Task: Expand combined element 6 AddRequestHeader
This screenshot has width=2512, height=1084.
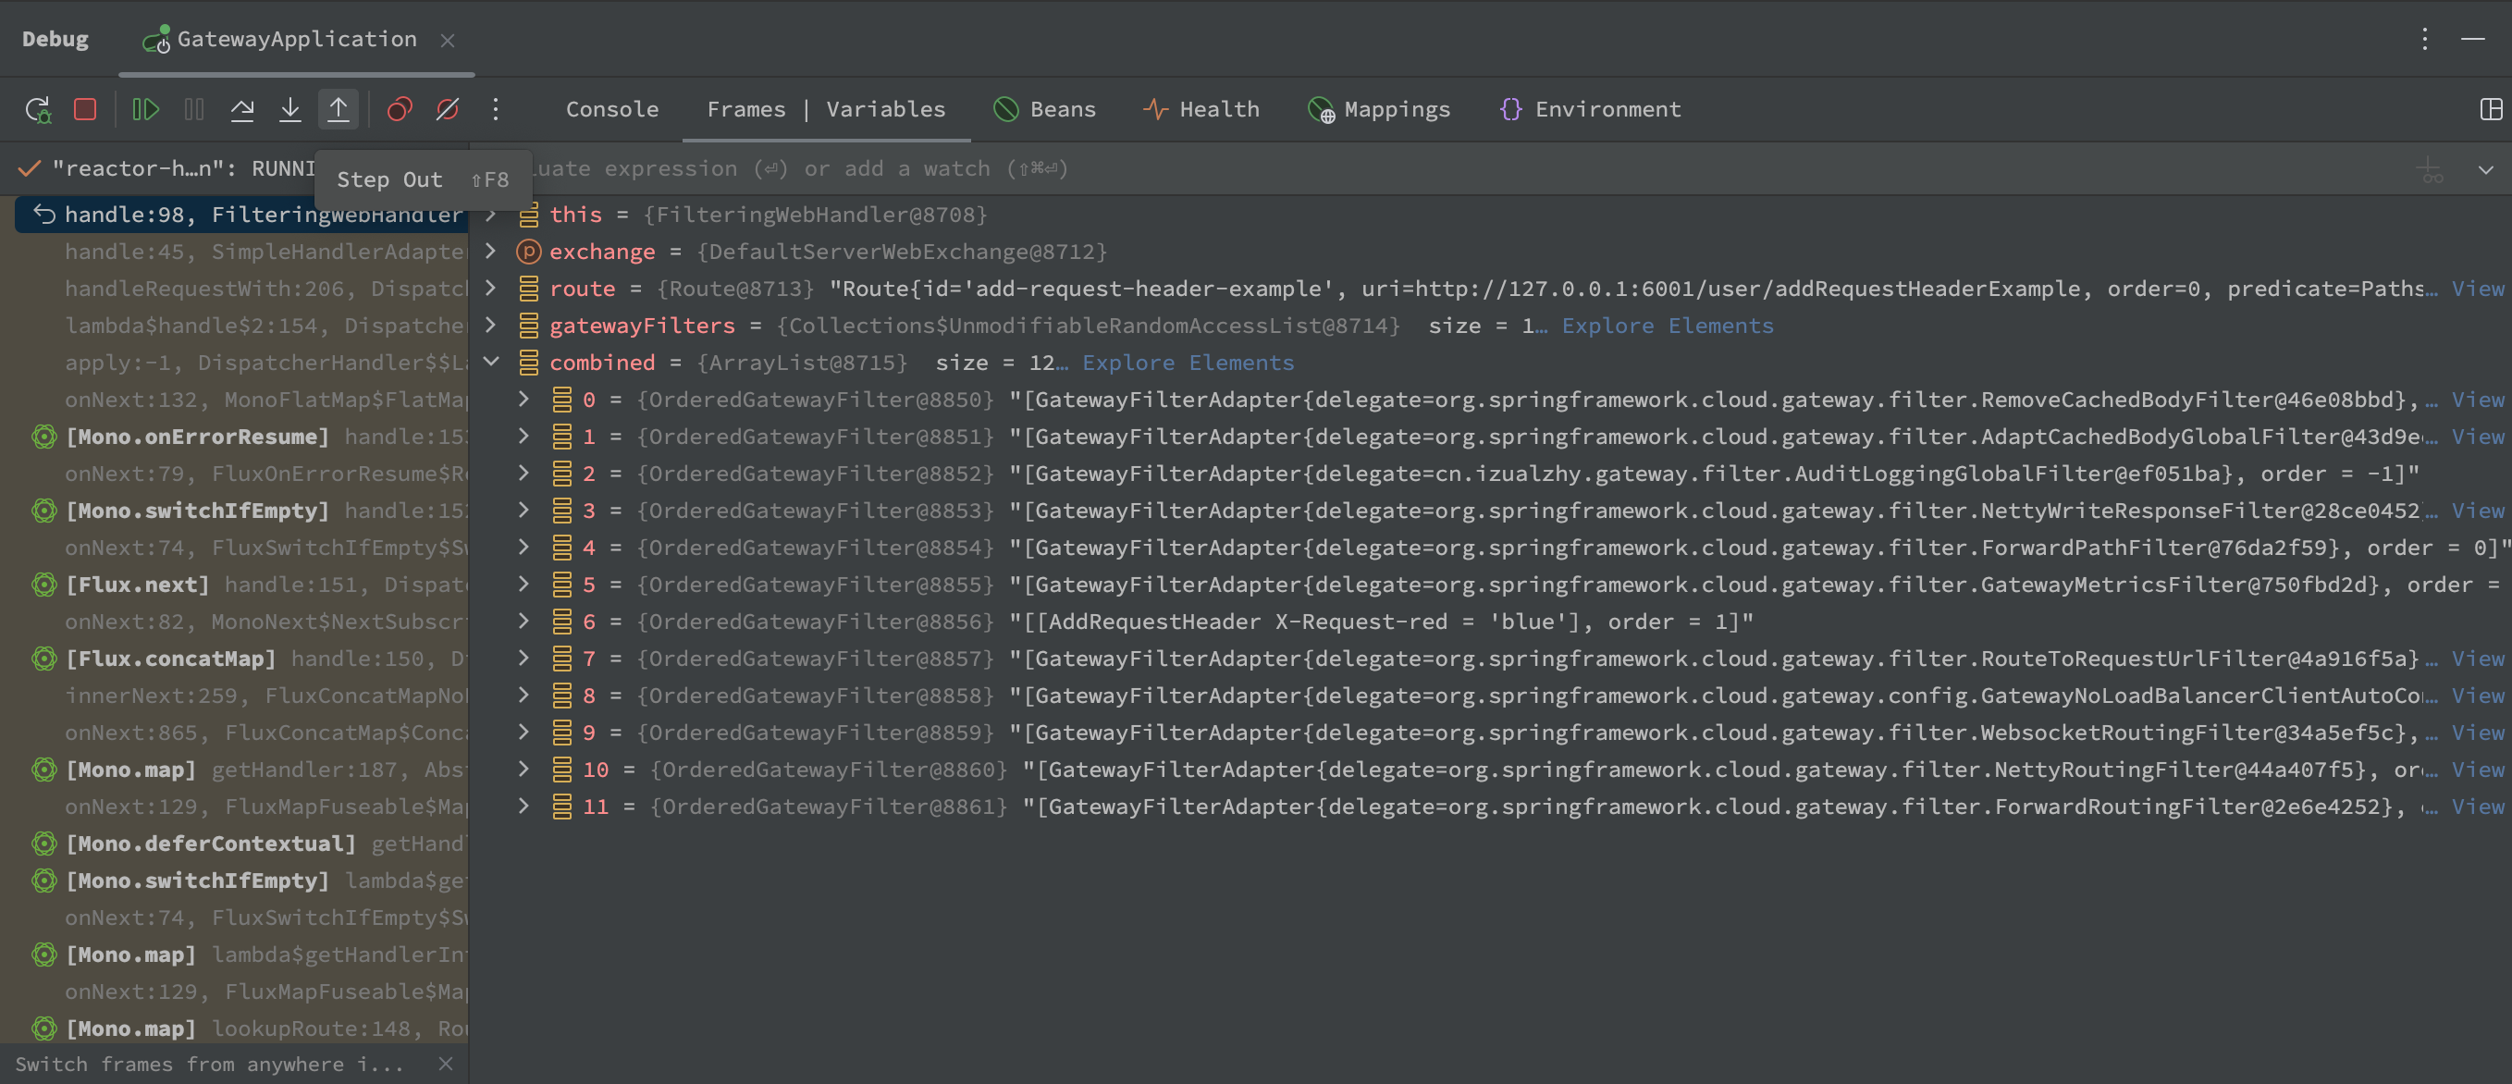Action: [x=523, y=622]
